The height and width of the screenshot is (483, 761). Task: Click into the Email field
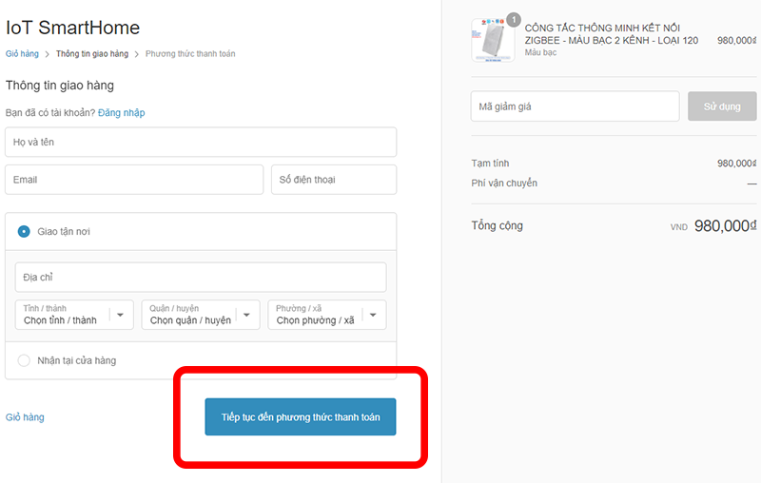(x=133, y=179)
